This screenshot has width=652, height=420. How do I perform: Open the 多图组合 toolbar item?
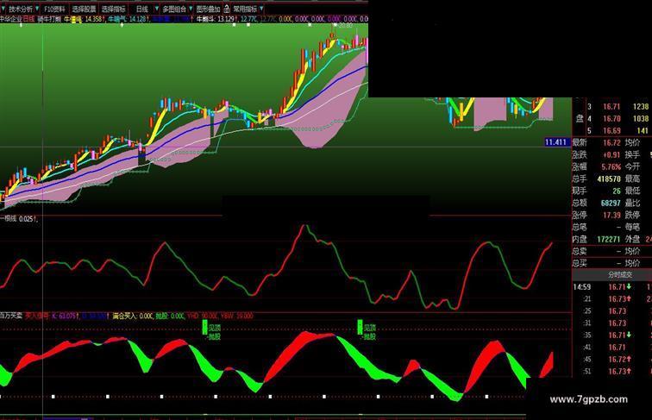point(174,9)
